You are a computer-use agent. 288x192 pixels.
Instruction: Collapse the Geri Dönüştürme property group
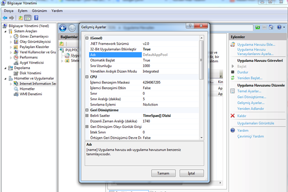[x=87, y=110]
